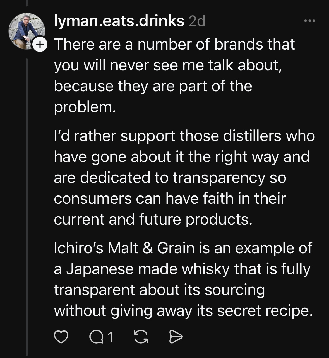This screenshot has height=358, width=329.
Task: Open the lyman.eats.drinks profile picture
Action: 26,31
